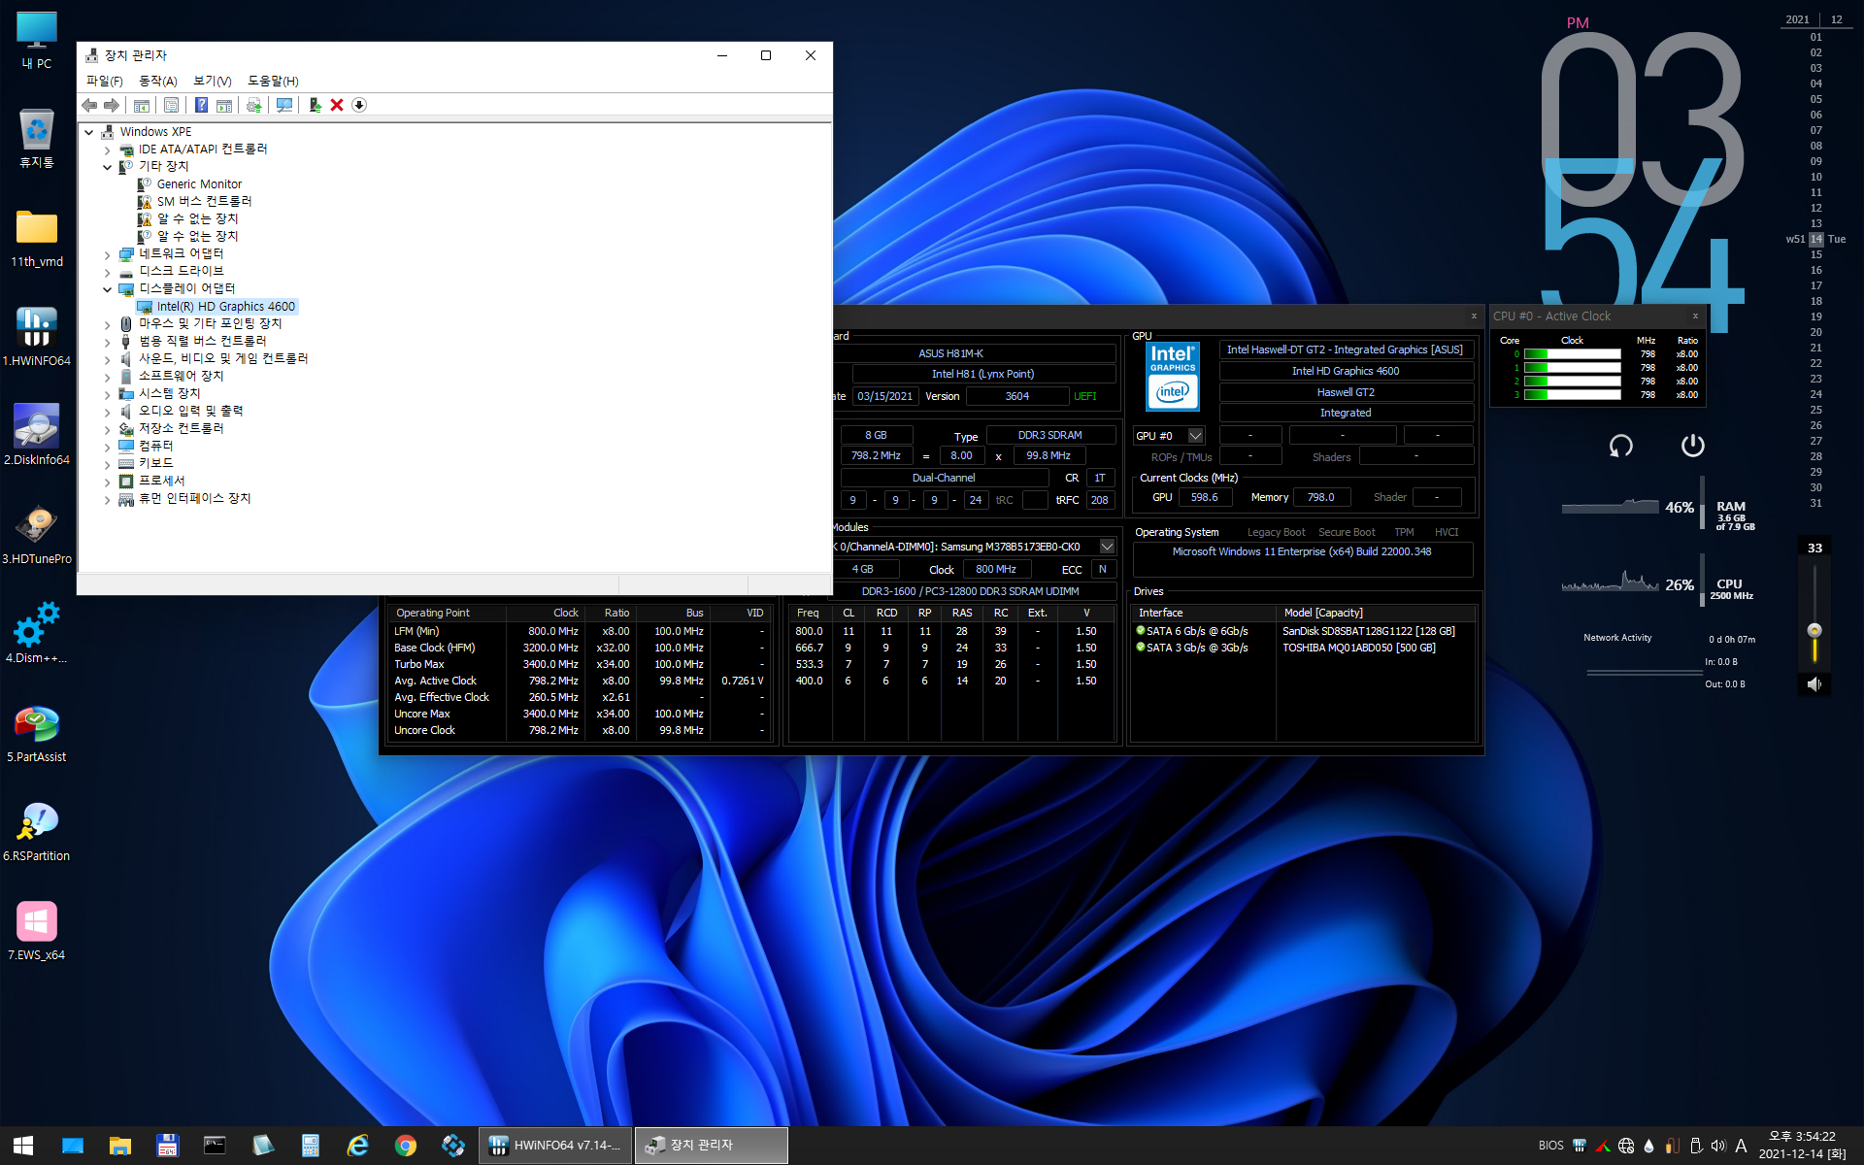Viewport: 1864px width, 1165px height.
Task: Open Google Chrome from the taskbar
Action: [405, 1146]
